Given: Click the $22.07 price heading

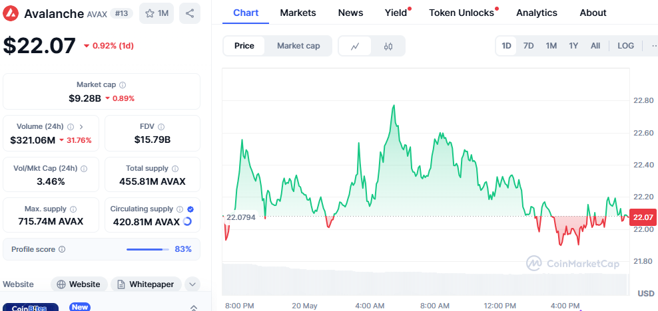Looking at the screenshot, I should (x=39, y=46).
